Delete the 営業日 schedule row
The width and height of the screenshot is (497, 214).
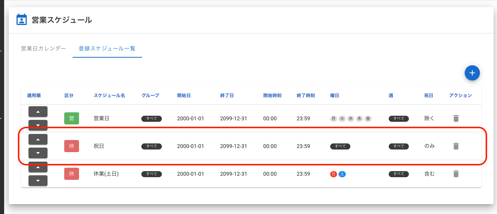[x=456, y=118]
